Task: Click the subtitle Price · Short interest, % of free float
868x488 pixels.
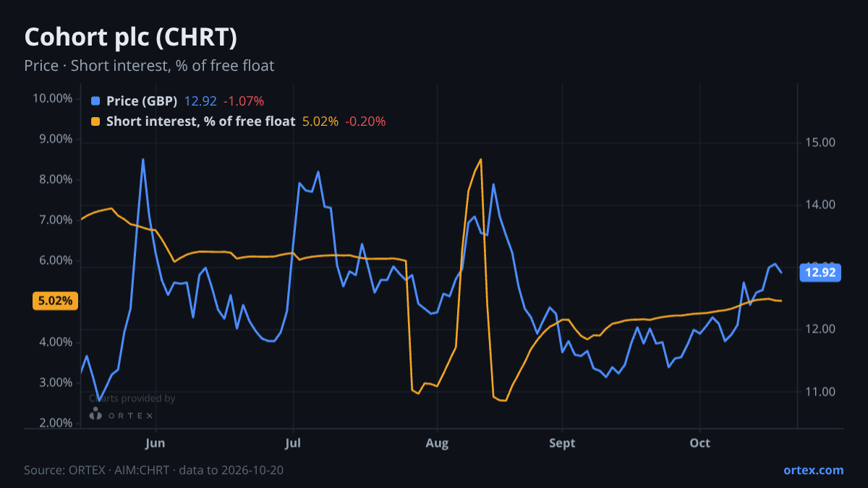Action: click(149, 66)
